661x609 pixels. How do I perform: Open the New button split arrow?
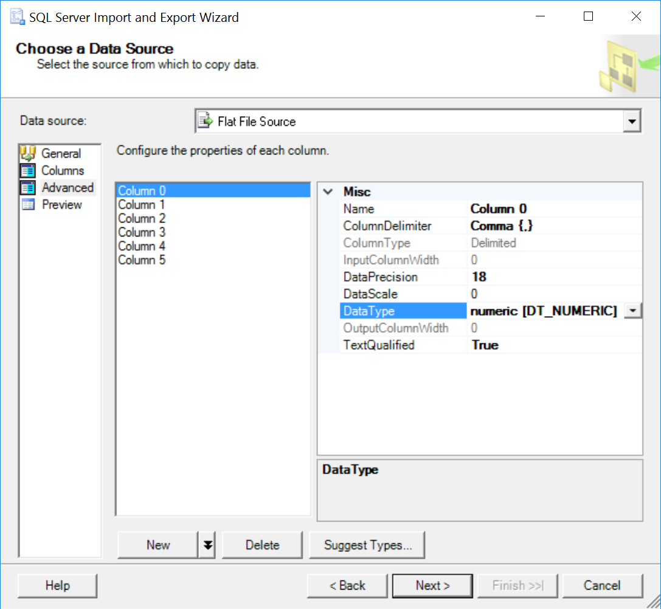point(208,545)
